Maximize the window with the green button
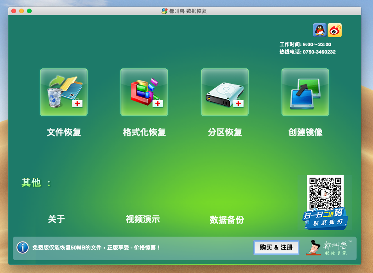 click(29, 11)
